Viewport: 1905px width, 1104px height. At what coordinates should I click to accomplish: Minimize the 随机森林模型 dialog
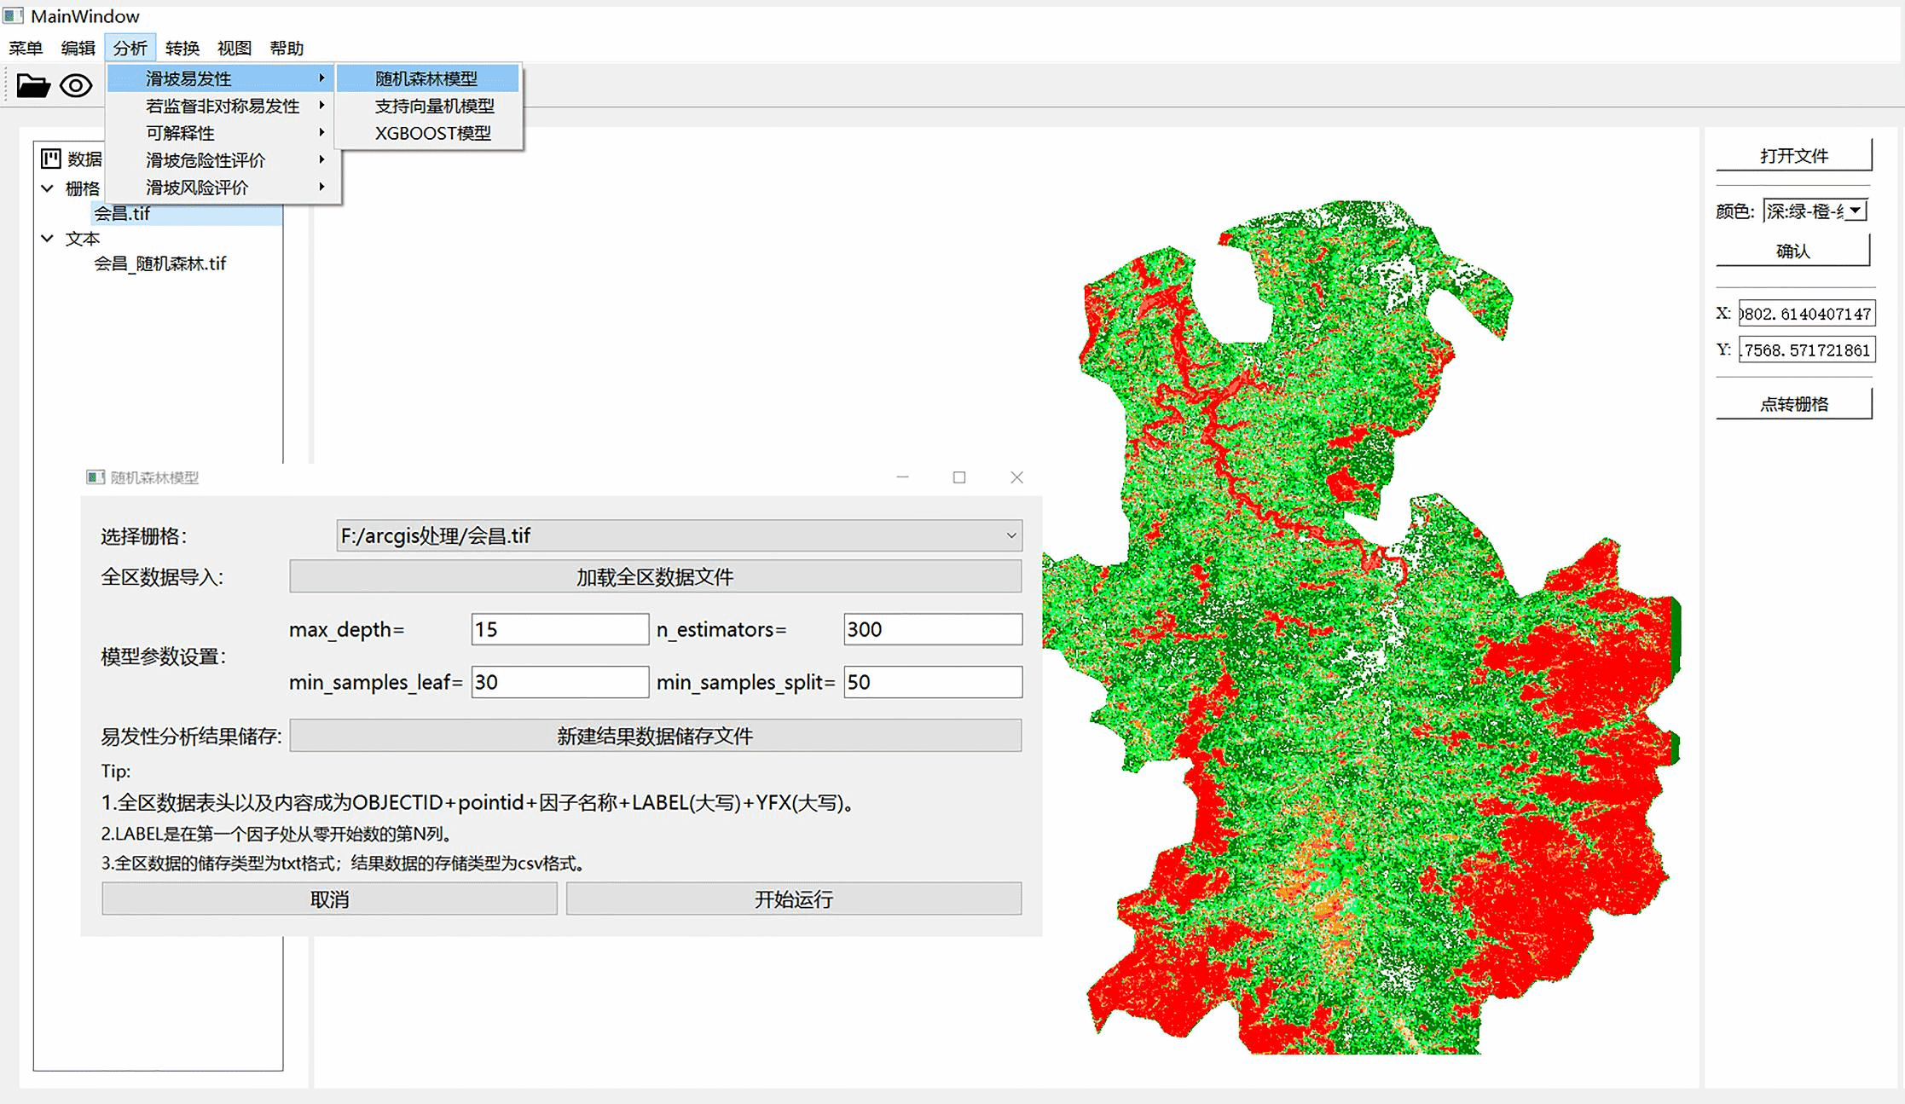902,477
